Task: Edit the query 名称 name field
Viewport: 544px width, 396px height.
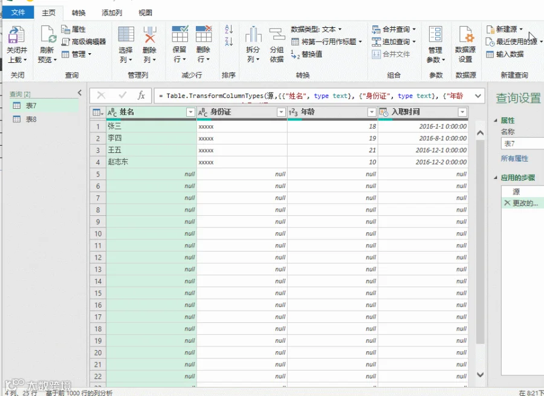Action: (x=522, y=143)
